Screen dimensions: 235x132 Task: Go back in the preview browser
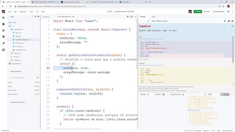140,21
